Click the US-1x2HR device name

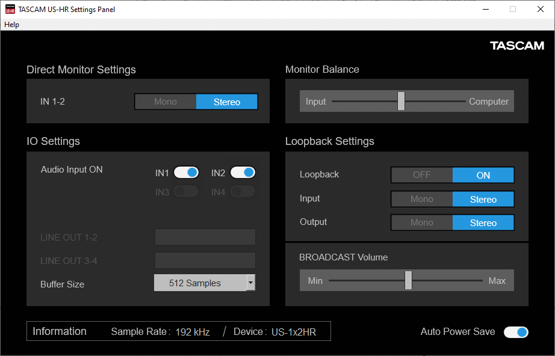pyautogui.click(x=293, y=332)
